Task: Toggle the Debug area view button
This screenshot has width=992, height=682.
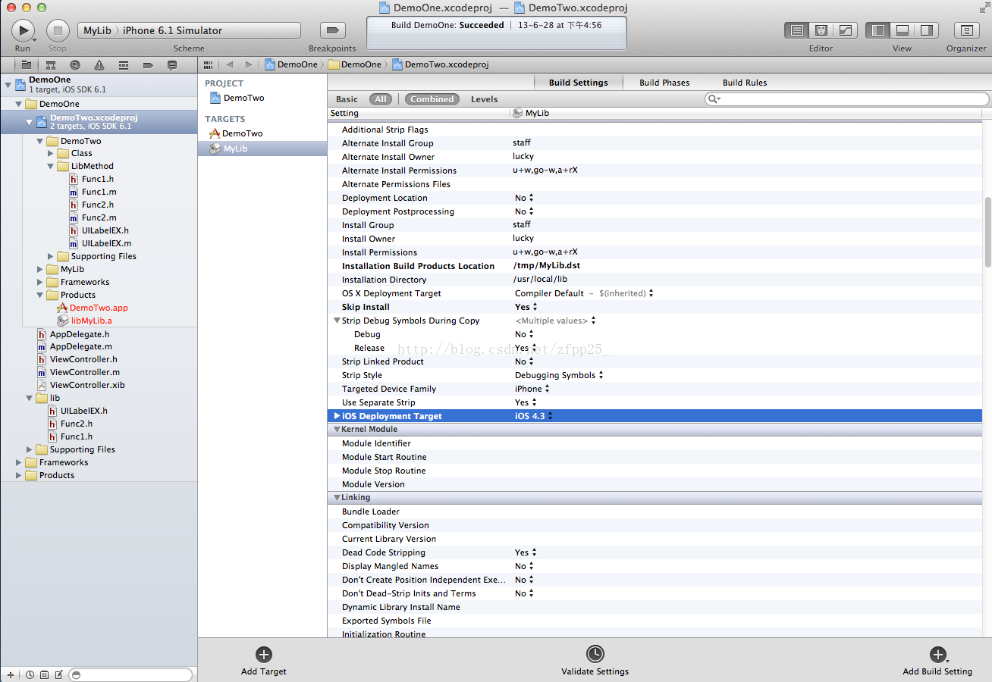Action: tap(903, 30)
